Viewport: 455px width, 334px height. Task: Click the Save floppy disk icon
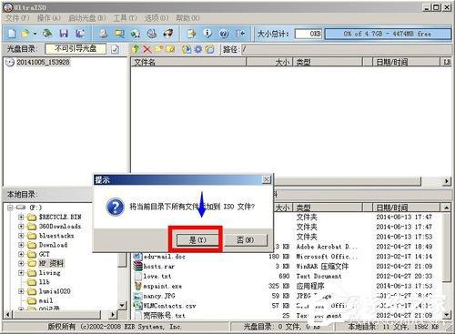tap(64, 34)
